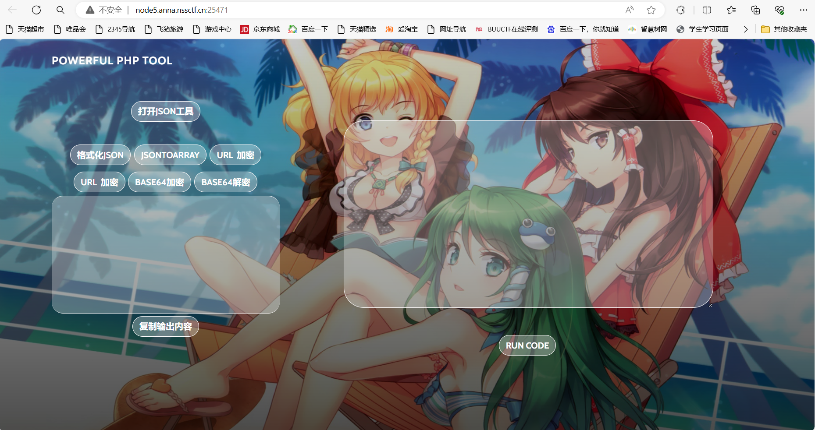The width and height of the screenshot is (815, 430).
Task: Click the JSONTOARRAY button
Action: 170,155
